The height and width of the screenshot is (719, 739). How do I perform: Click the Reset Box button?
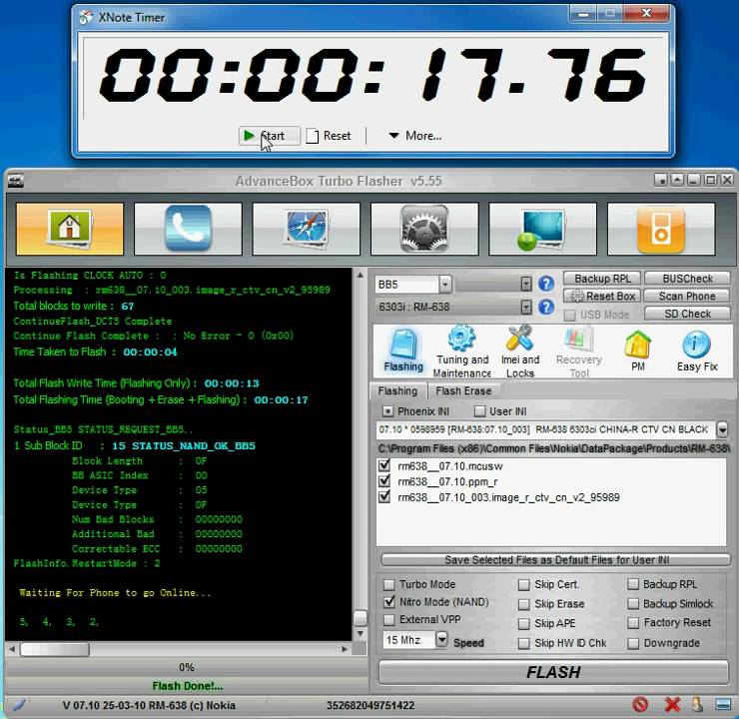click(x=602, y=296)
